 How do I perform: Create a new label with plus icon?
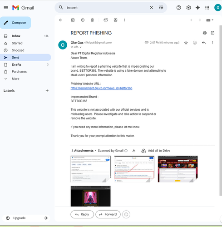[47, 91]
